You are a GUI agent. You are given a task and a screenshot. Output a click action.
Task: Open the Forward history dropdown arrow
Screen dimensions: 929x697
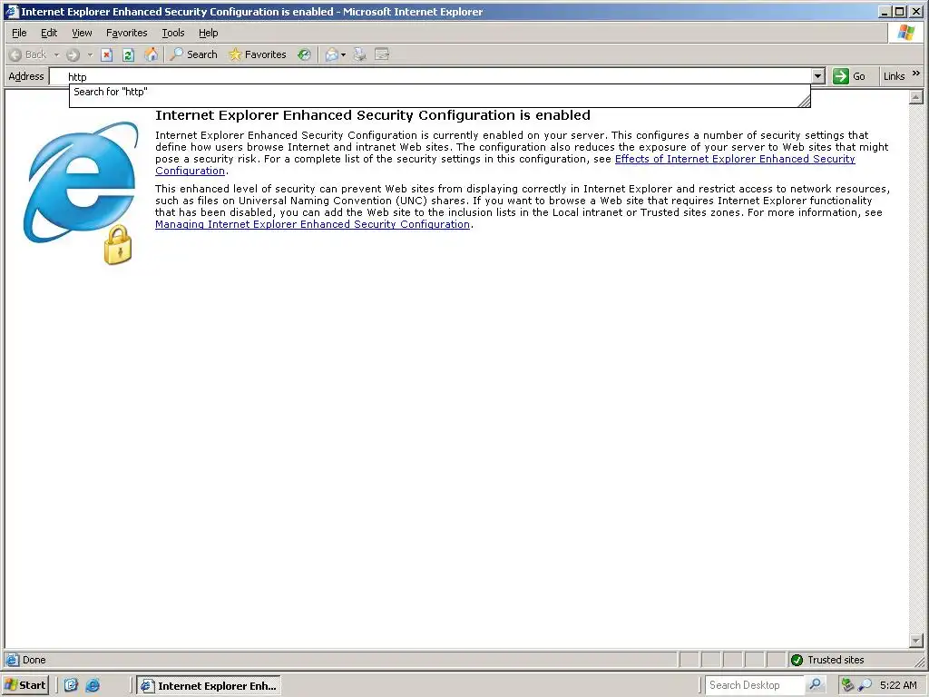(x=90, y=54)
